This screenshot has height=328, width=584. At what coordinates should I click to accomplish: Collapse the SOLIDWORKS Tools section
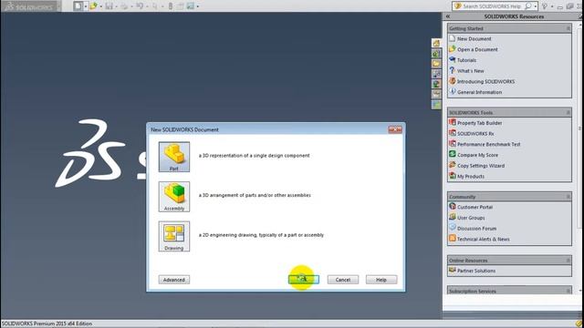coord(568,112)
